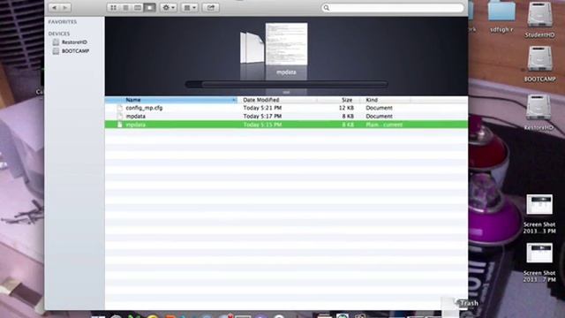Sort by the Kind column header
Image resolution: width=565 pixels, height=318 pixels.
click(x=386, y=100)
